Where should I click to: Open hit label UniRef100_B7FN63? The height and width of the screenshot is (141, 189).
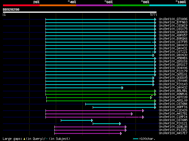173,23
